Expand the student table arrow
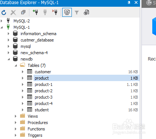The width and height of the screenshot is (156, 139). pyautogui.click(x=23, y=110)
